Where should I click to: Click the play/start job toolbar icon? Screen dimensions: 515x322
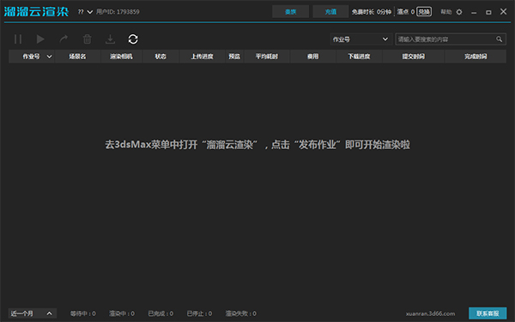click(x=40, y=39)
